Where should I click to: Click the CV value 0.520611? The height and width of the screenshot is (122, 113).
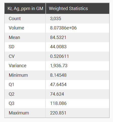point(59,56)
